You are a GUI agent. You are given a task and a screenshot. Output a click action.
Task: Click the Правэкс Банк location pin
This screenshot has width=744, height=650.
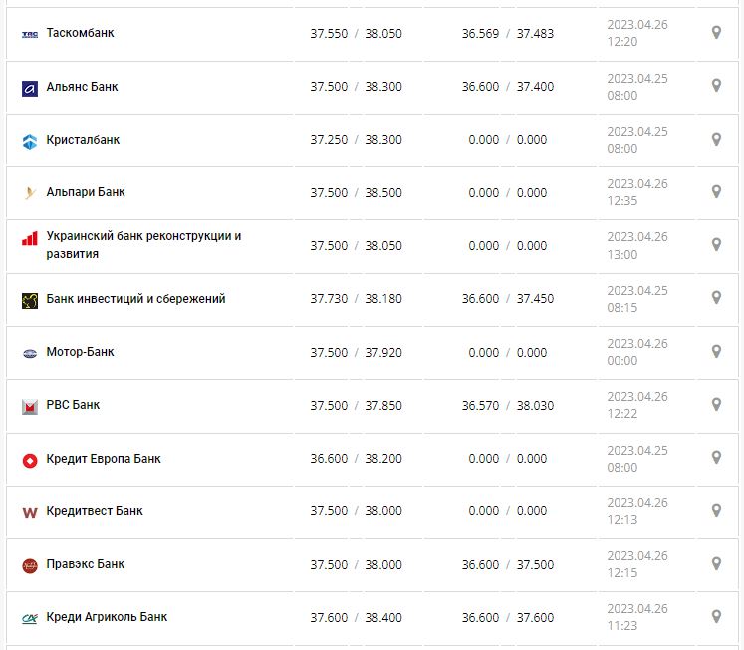[716, 563]
